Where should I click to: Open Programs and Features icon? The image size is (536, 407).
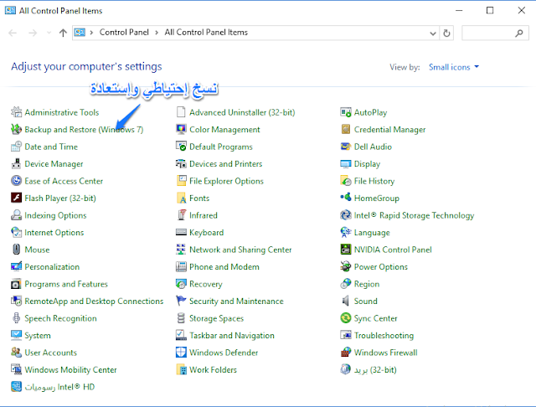(16, 284)
